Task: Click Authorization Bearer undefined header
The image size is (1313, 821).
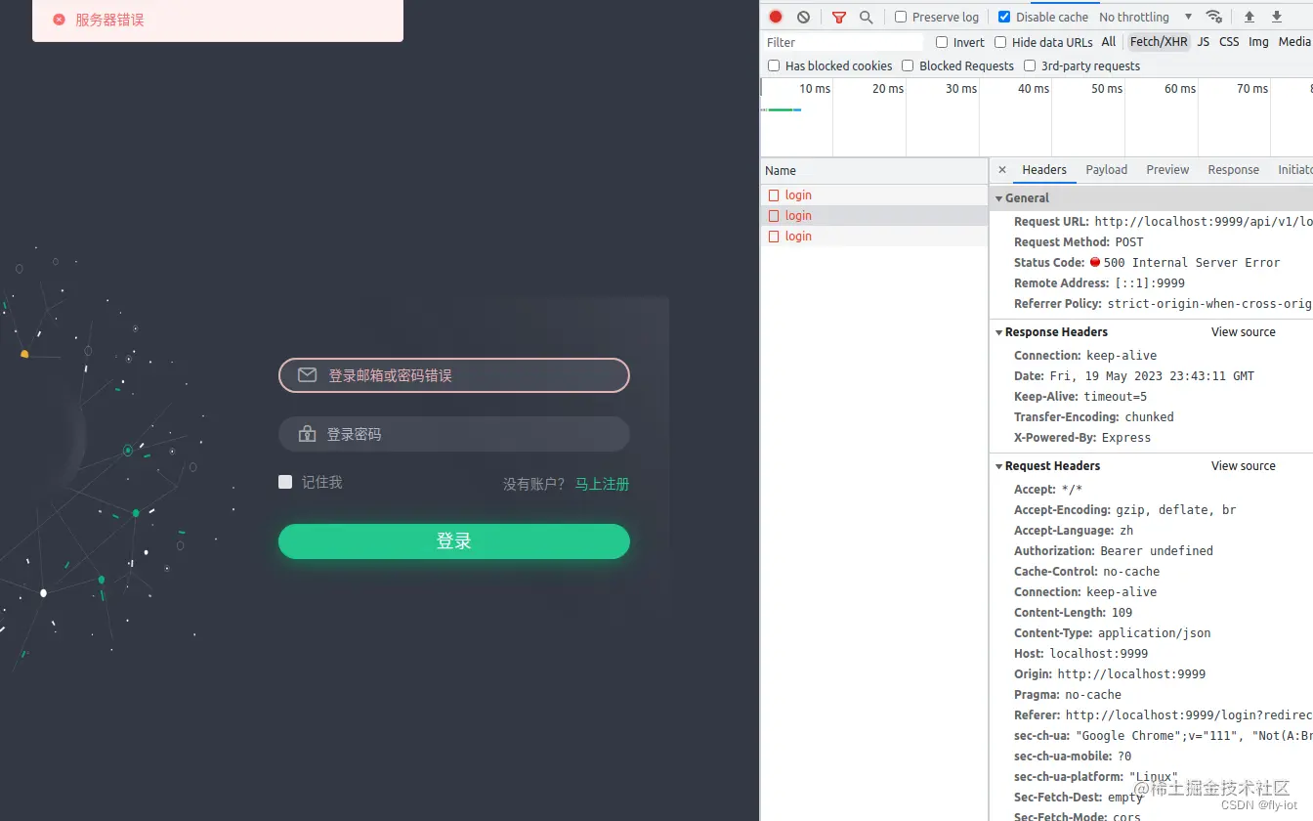Action: (x=1114, y=551)
